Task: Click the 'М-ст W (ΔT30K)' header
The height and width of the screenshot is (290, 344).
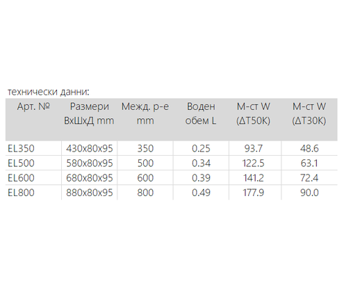Action: pos(309,113)
